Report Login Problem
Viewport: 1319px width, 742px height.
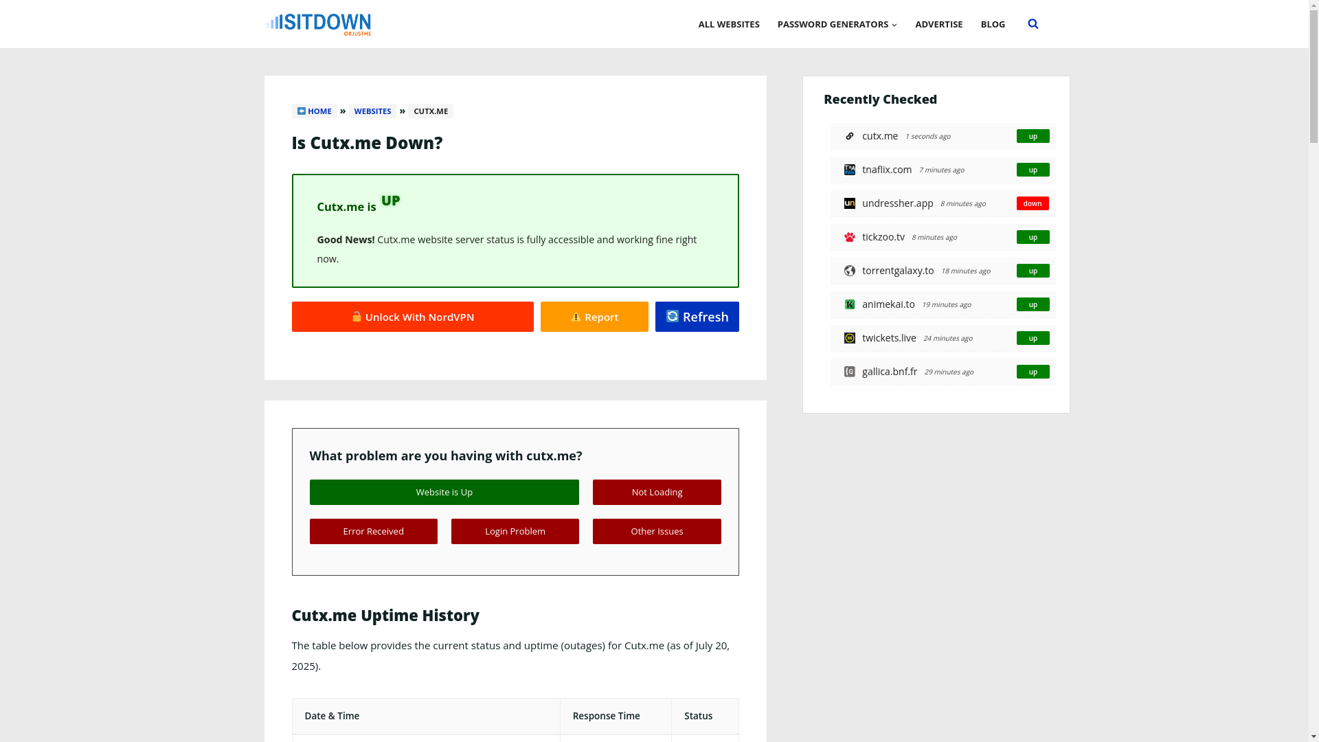[515, 531]
